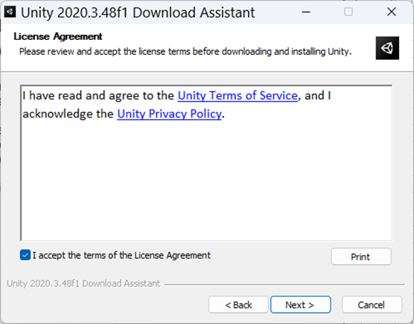Open the Unity Privacy Policy link
The image size is (414, 324).
(x=169, y=114)
